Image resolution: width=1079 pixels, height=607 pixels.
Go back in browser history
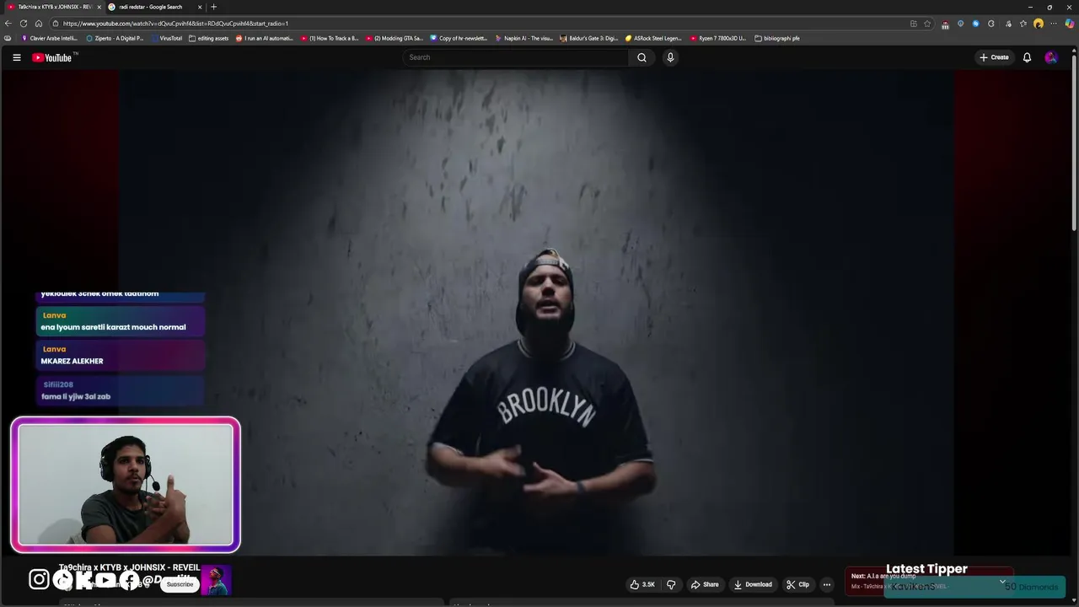[x=8, y=24]
